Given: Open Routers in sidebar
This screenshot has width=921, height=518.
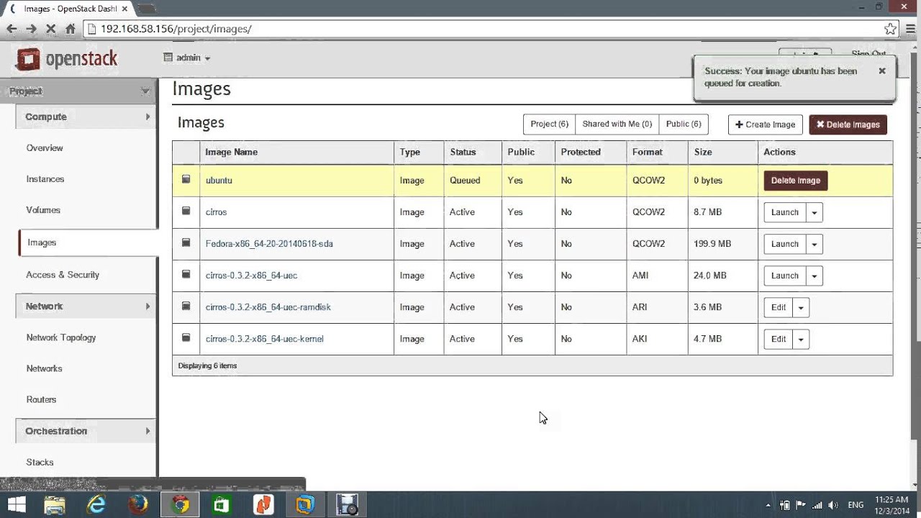Looking at the screenshot, I should (41, 399).
